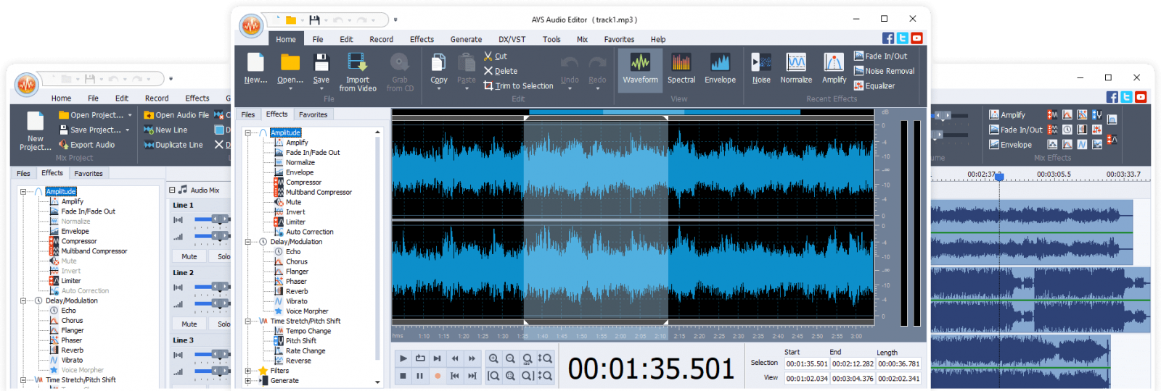Pause playback

pyautogui.click(x=419, y=376)
